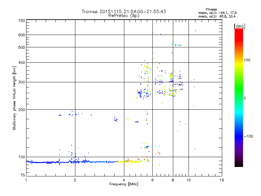Click the colorbar label '0'
The image size is (261, 196).
[245, 98]
